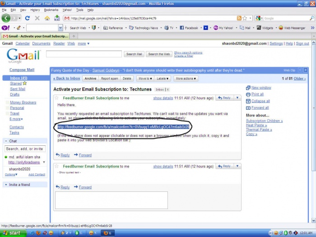Screen dimensions: 316x237
Task: Click the Firefox back arrow button
Action: [6, 18]
